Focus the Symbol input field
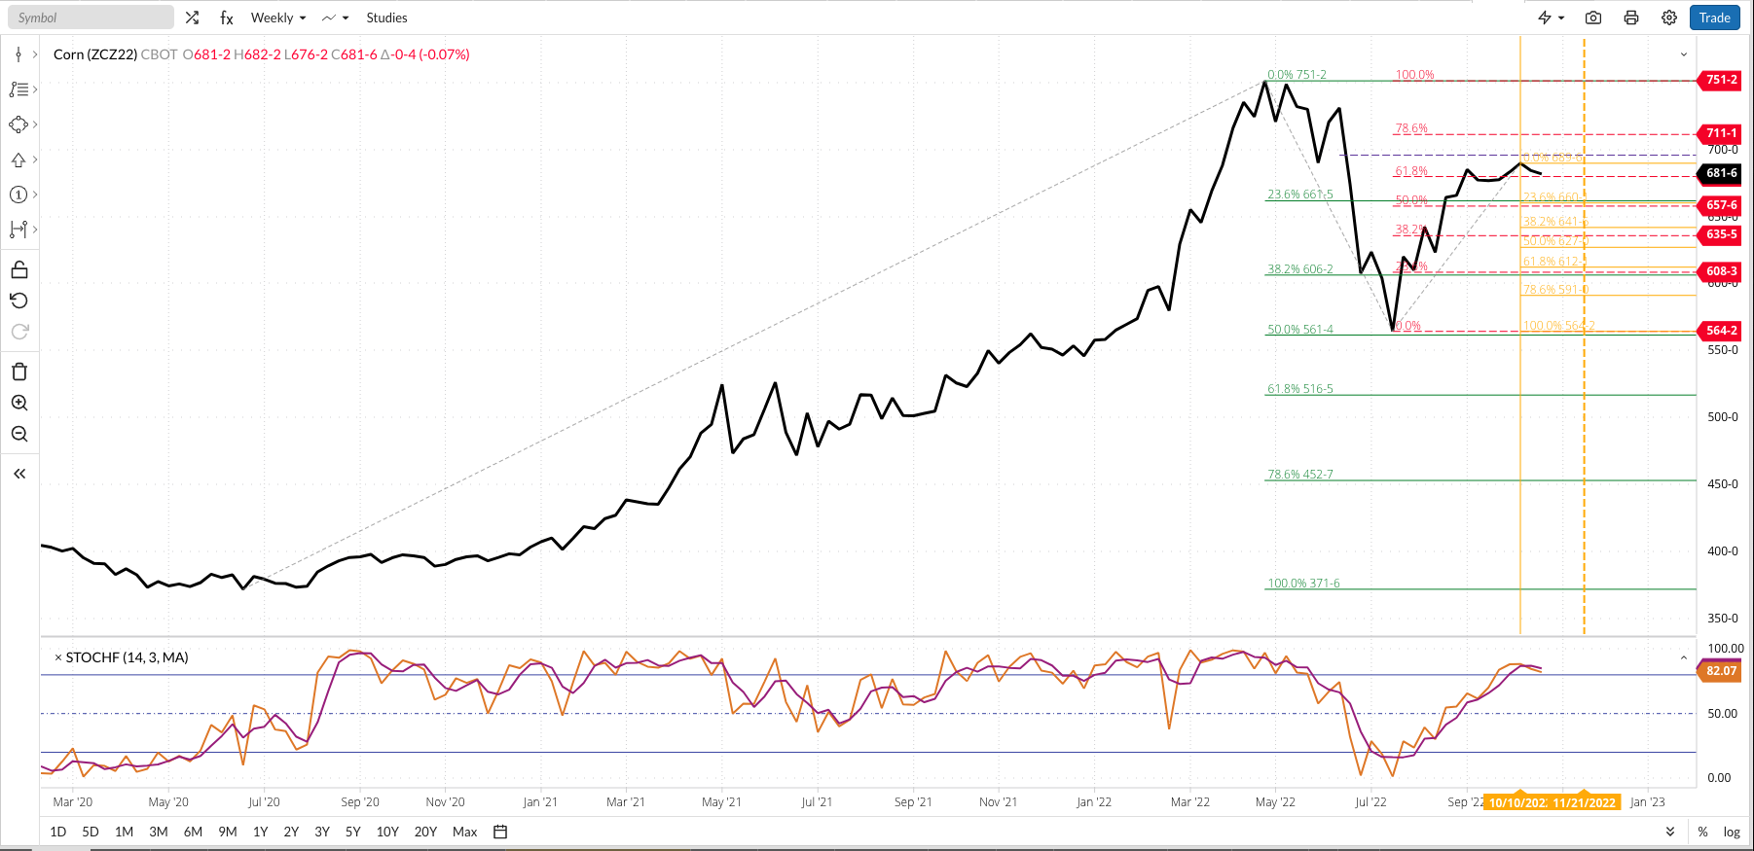 (x=91, y=18)
